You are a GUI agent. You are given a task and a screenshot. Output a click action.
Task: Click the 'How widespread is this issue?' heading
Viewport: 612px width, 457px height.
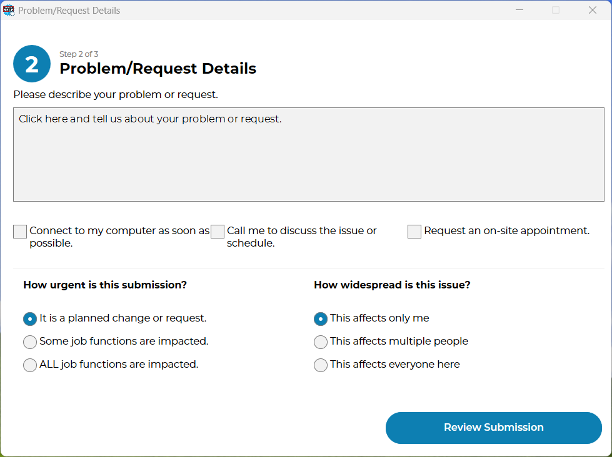click(x=392, y=285)
